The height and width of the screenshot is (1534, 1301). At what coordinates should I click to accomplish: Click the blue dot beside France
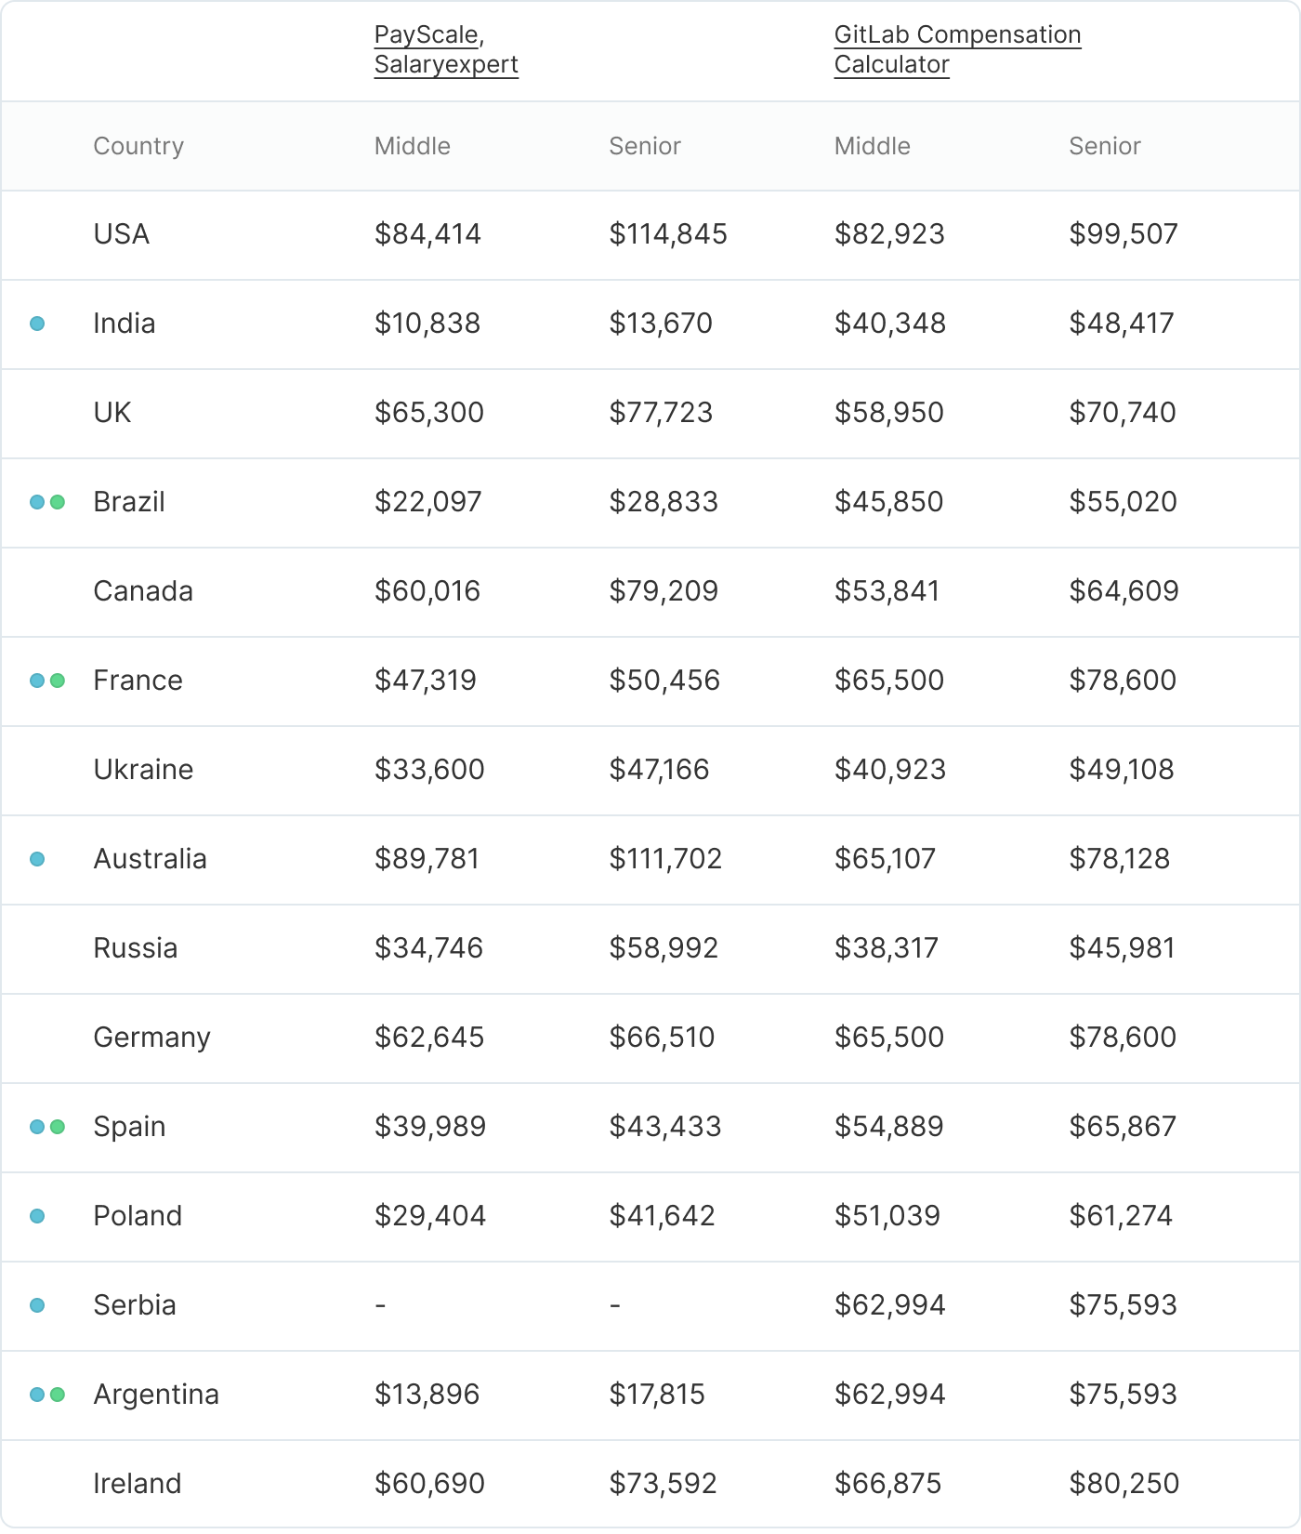(37, 681)
